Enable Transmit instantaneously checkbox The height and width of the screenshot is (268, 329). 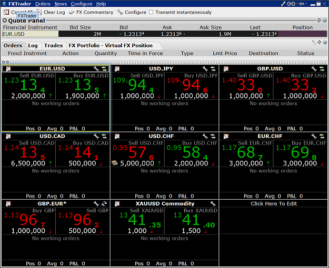[x=151, y=12]
